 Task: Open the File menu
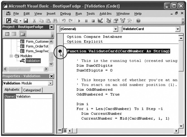(16, 14)
